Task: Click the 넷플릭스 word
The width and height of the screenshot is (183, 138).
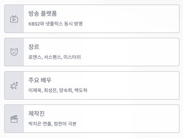Action: [54, 24]
